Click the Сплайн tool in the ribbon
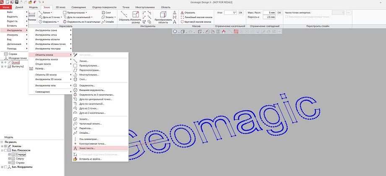 click(x=107, y=22)
